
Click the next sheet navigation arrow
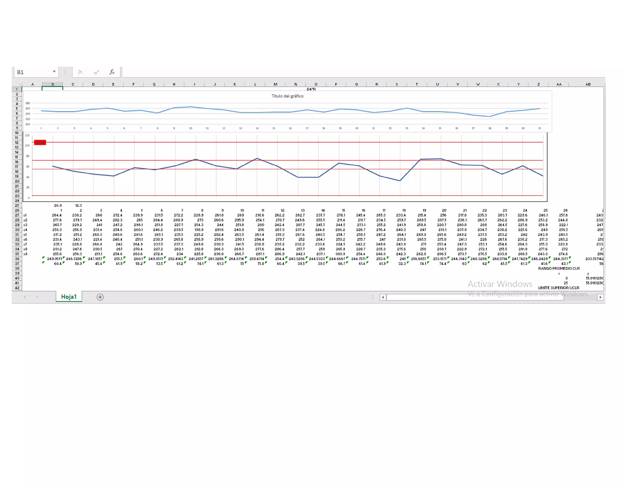click(37, 297)
